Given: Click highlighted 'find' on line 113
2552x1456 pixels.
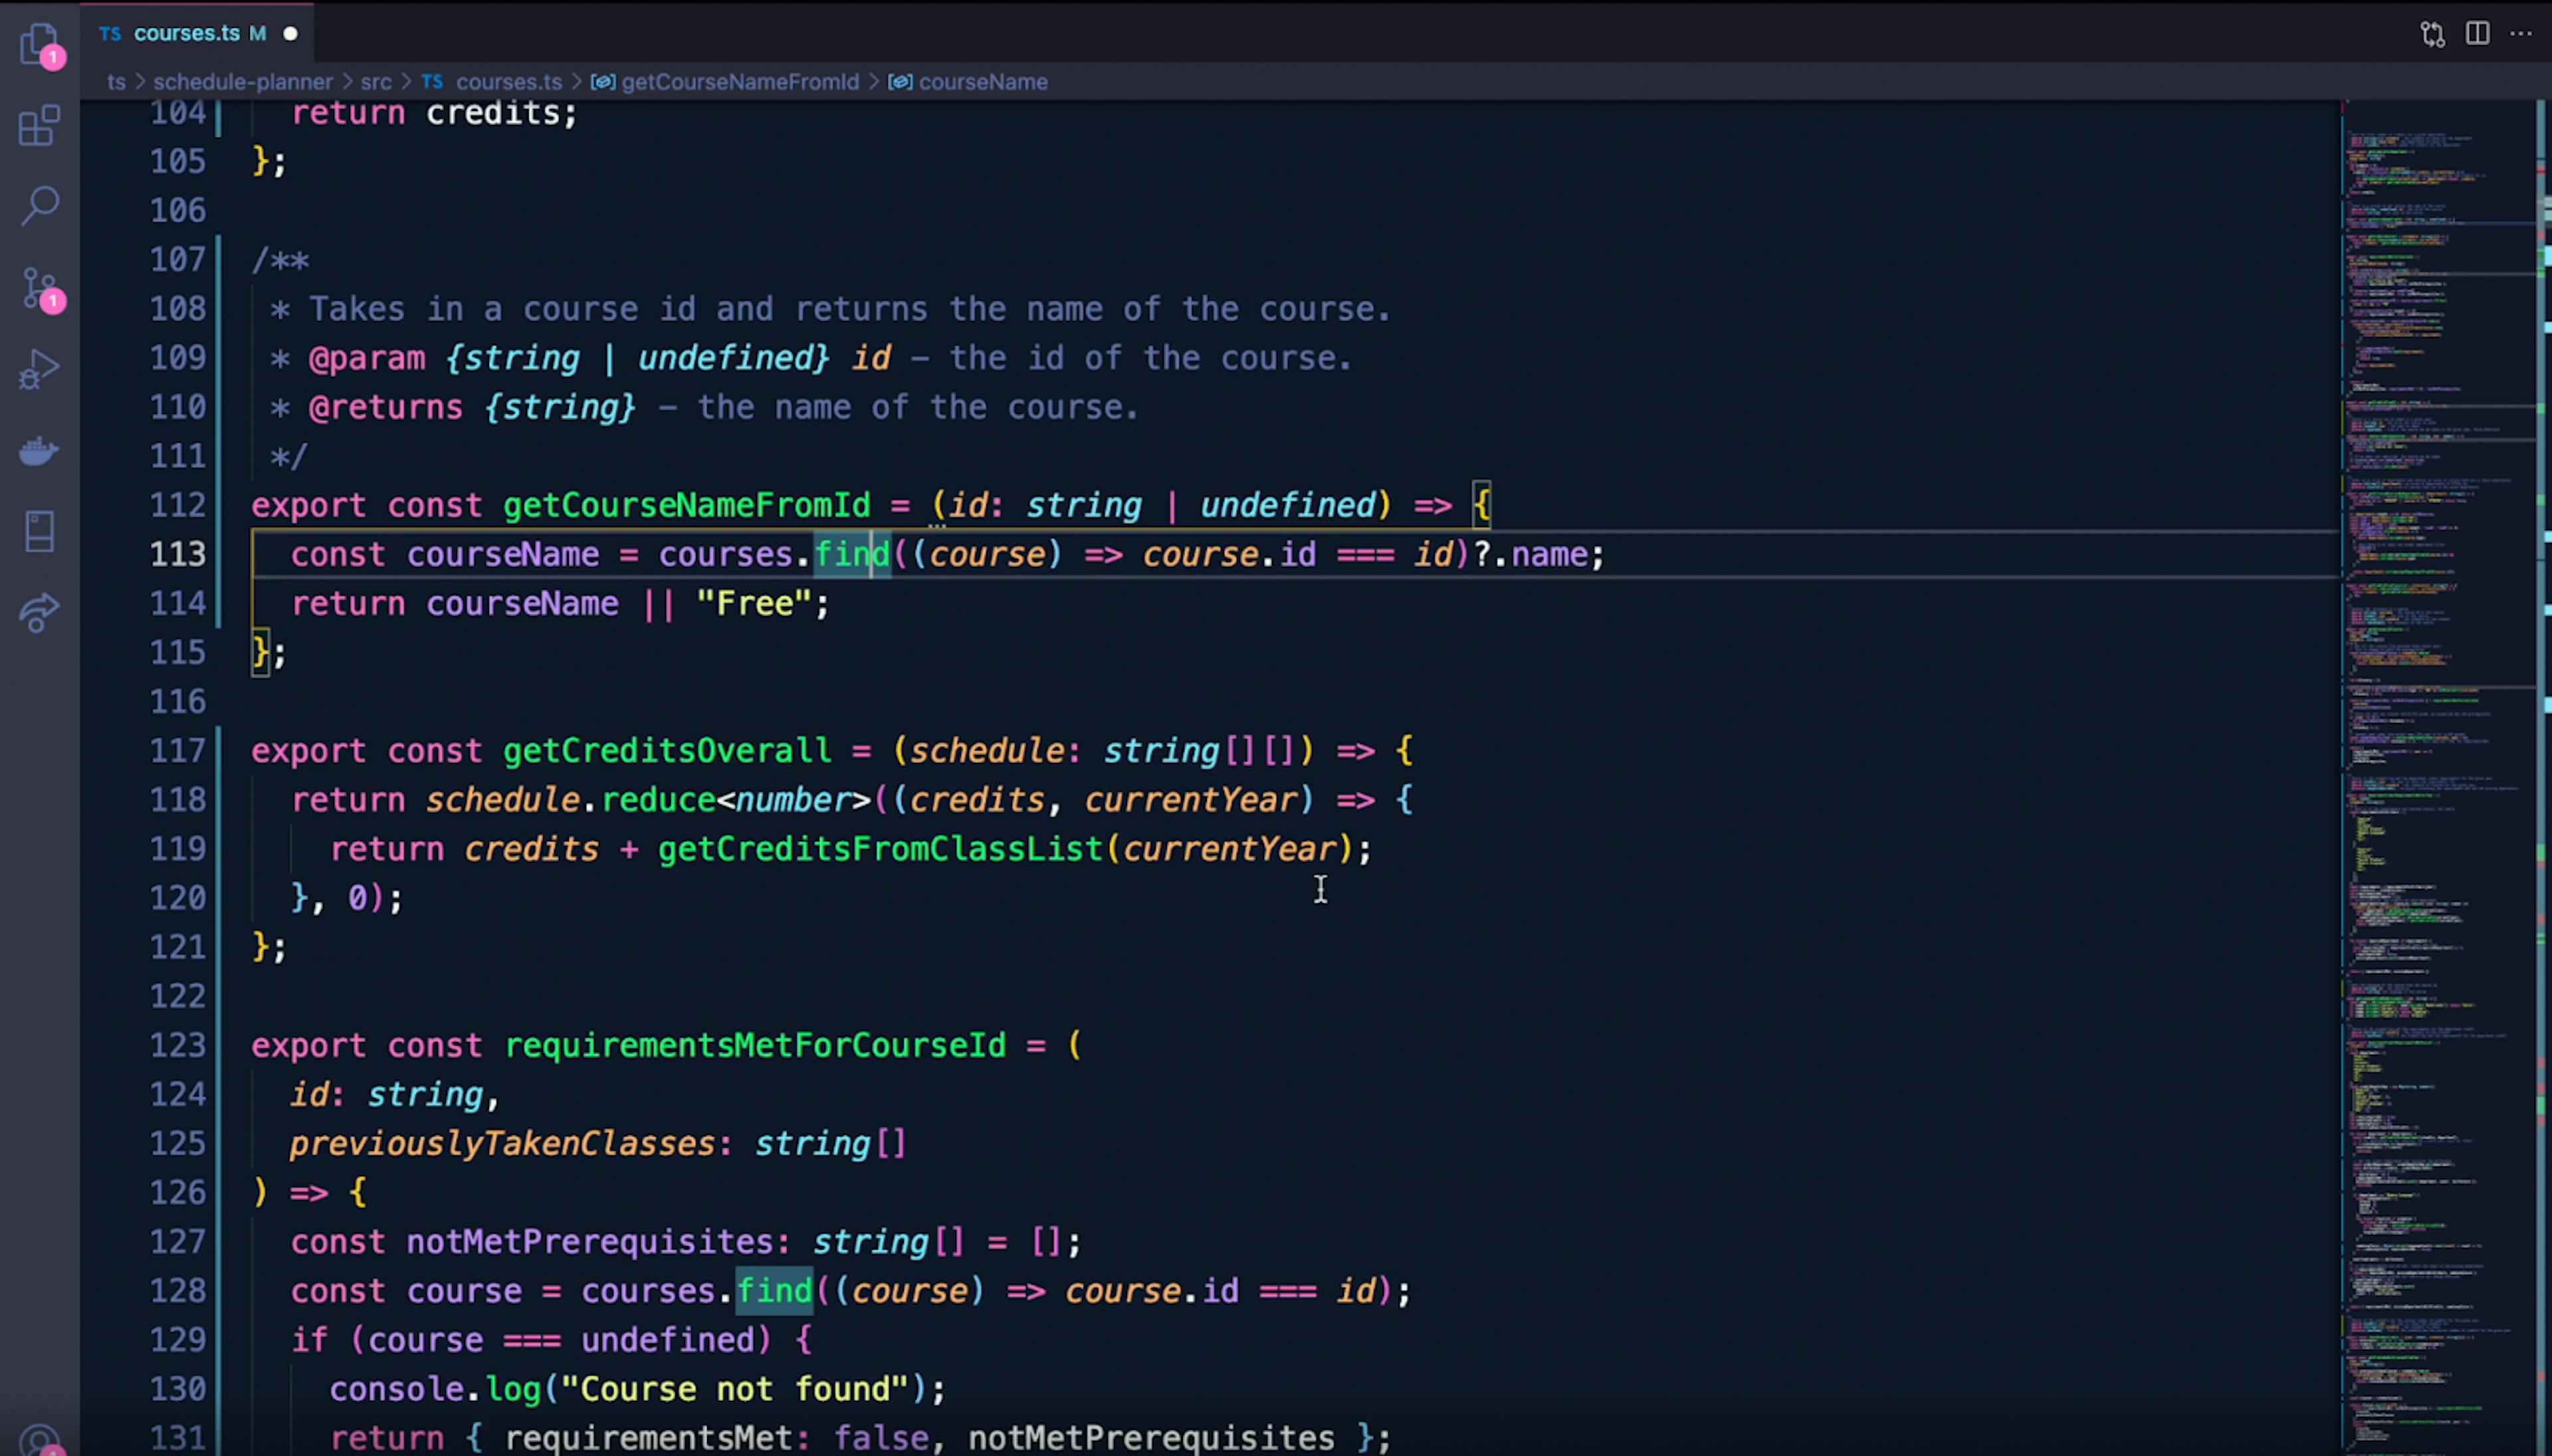Looking at the screenshot, I should (852, 554).
